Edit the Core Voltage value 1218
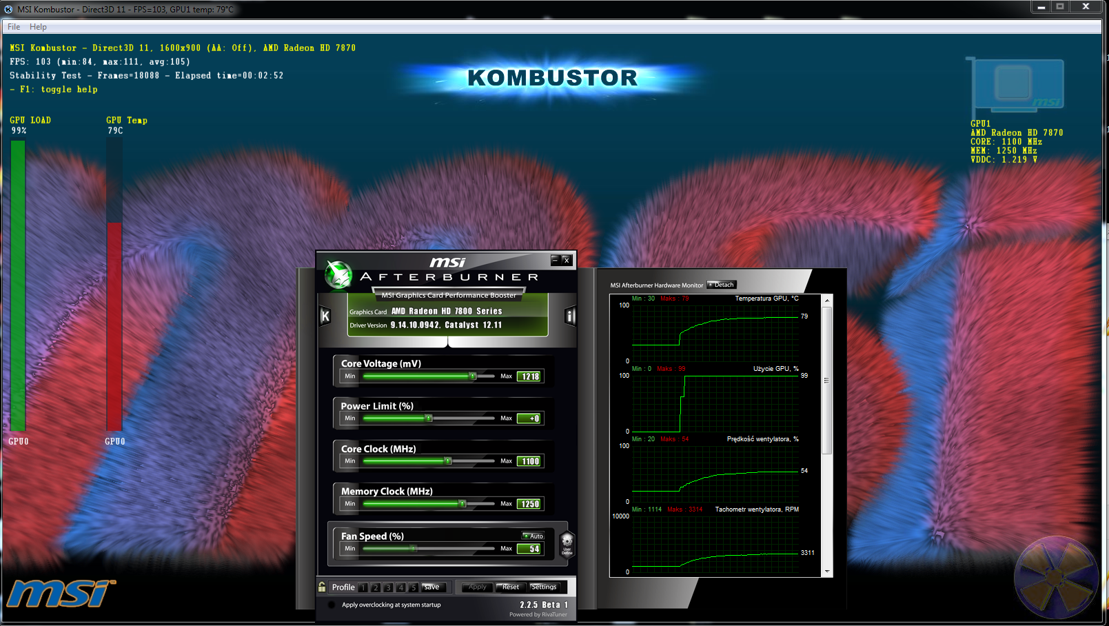Image resolution: width=1109 pixels, height=626 pixels. click(530, 376)
